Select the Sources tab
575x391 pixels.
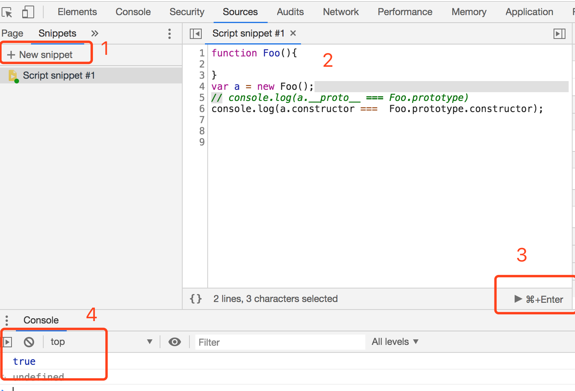click(240, 12)
